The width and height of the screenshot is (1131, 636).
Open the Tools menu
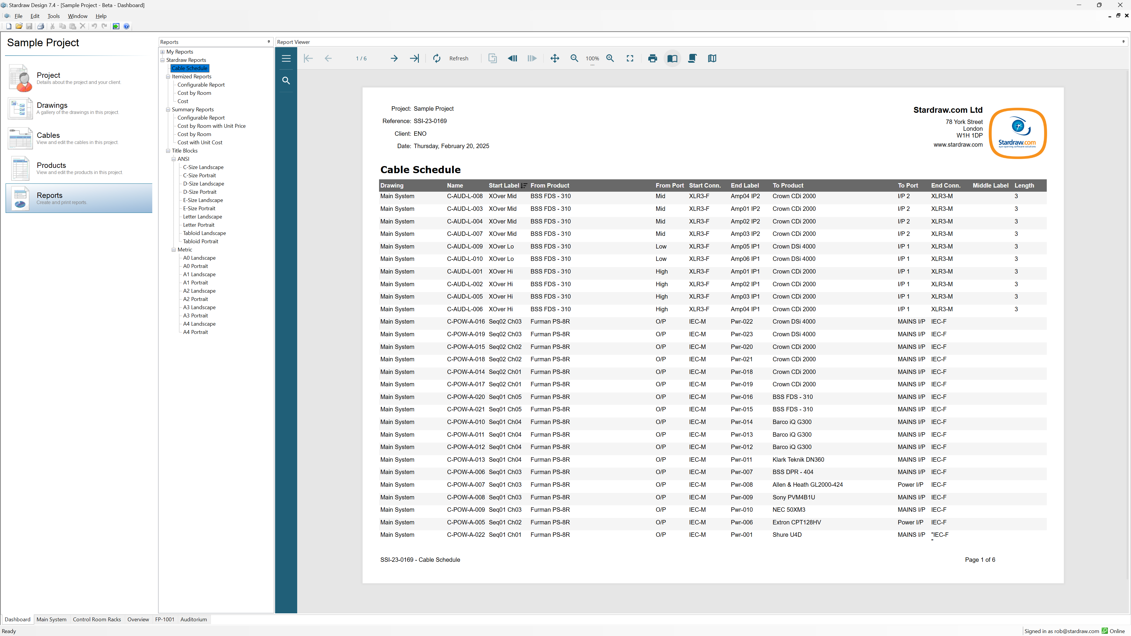click(53, 16)
